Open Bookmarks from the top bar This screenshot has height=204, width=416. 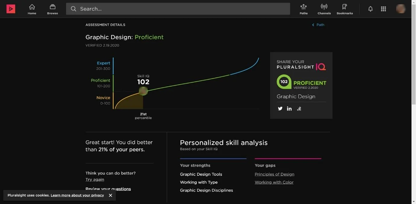point(345,9)
